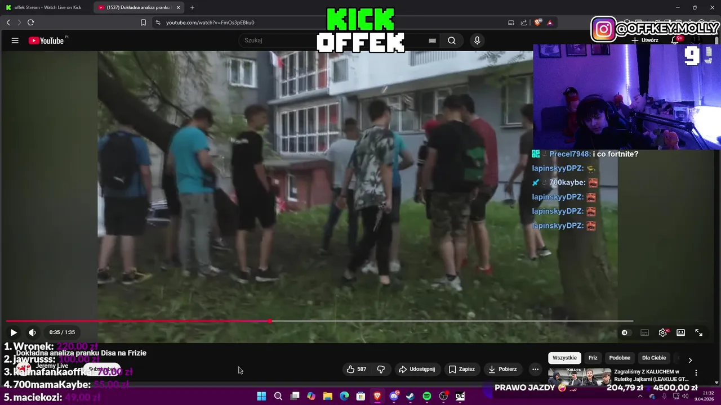This screenshot has width=721, height=405.
Task: Open more actions three-dot menu under video
Action: tap(535, 369)
